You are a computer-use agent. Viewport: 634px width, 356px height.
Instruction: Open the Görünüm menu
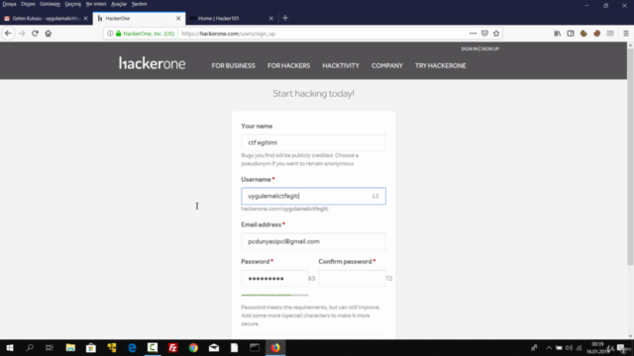(50, 4)
